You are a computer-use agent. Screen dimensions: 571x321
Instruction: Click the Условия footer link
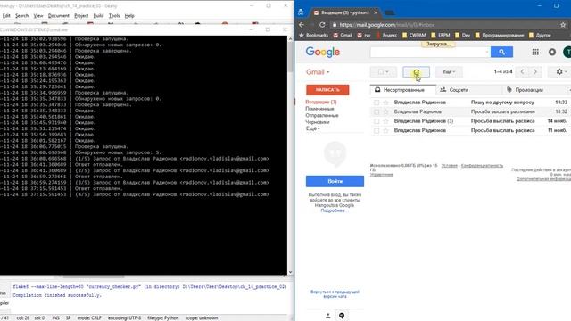point(449,166)
